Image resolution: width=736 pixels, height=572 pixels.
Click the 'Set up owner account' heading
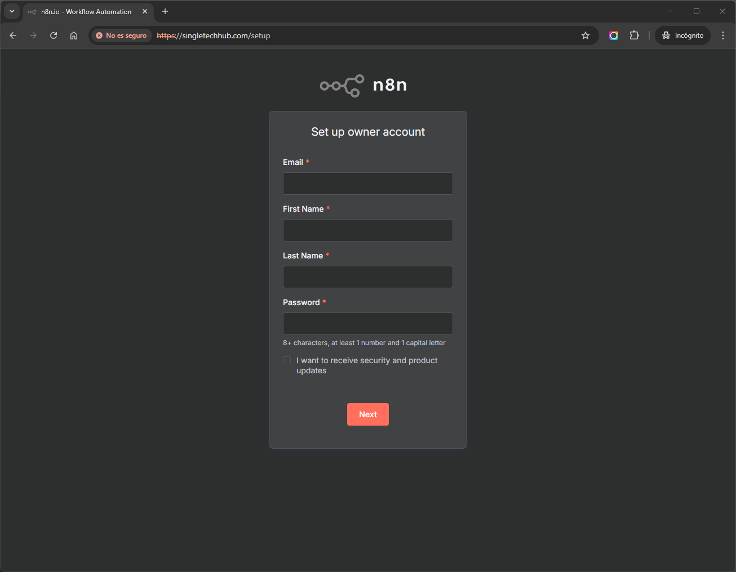click(x=368, y=132)
